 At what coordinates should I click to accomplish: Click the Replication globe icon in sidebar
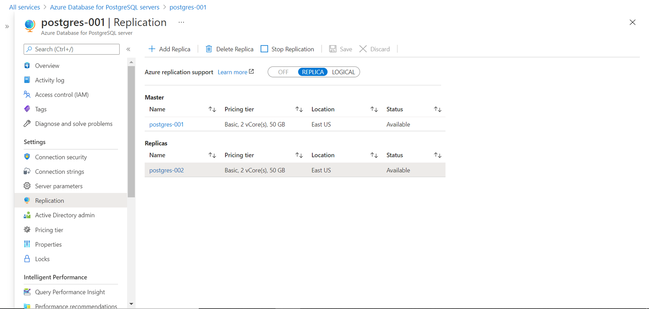click(x=27, y=200)
